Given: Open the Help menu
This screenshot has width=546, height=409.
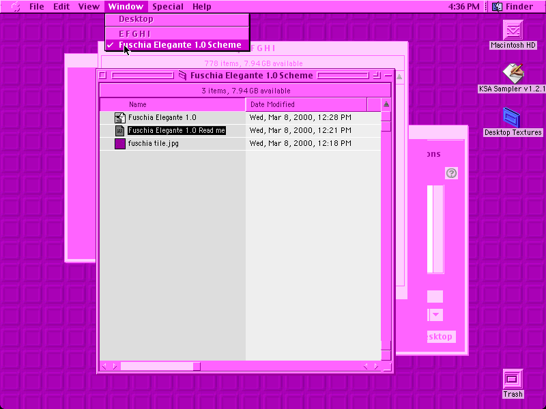Looking at the screenshot, I should pyautogui.click(x=201, y=6).
